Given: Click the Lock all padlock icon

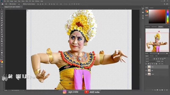Looking at the screenshot, I should tap(156, 64).
